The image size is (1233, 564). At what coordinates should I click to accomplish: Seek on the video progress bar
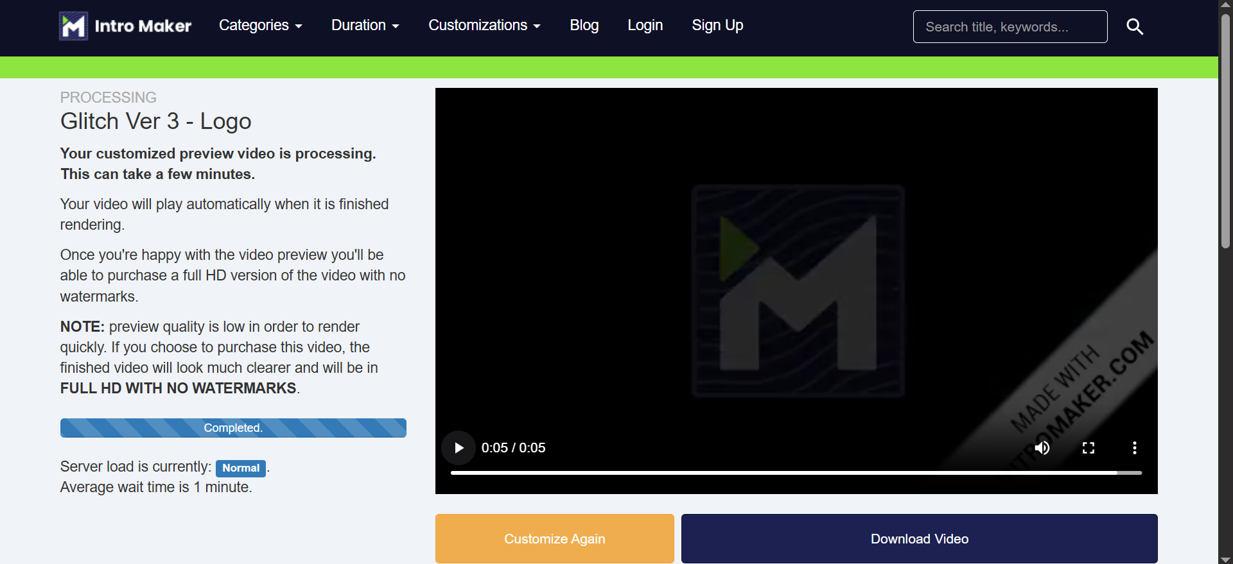(796, 473)
